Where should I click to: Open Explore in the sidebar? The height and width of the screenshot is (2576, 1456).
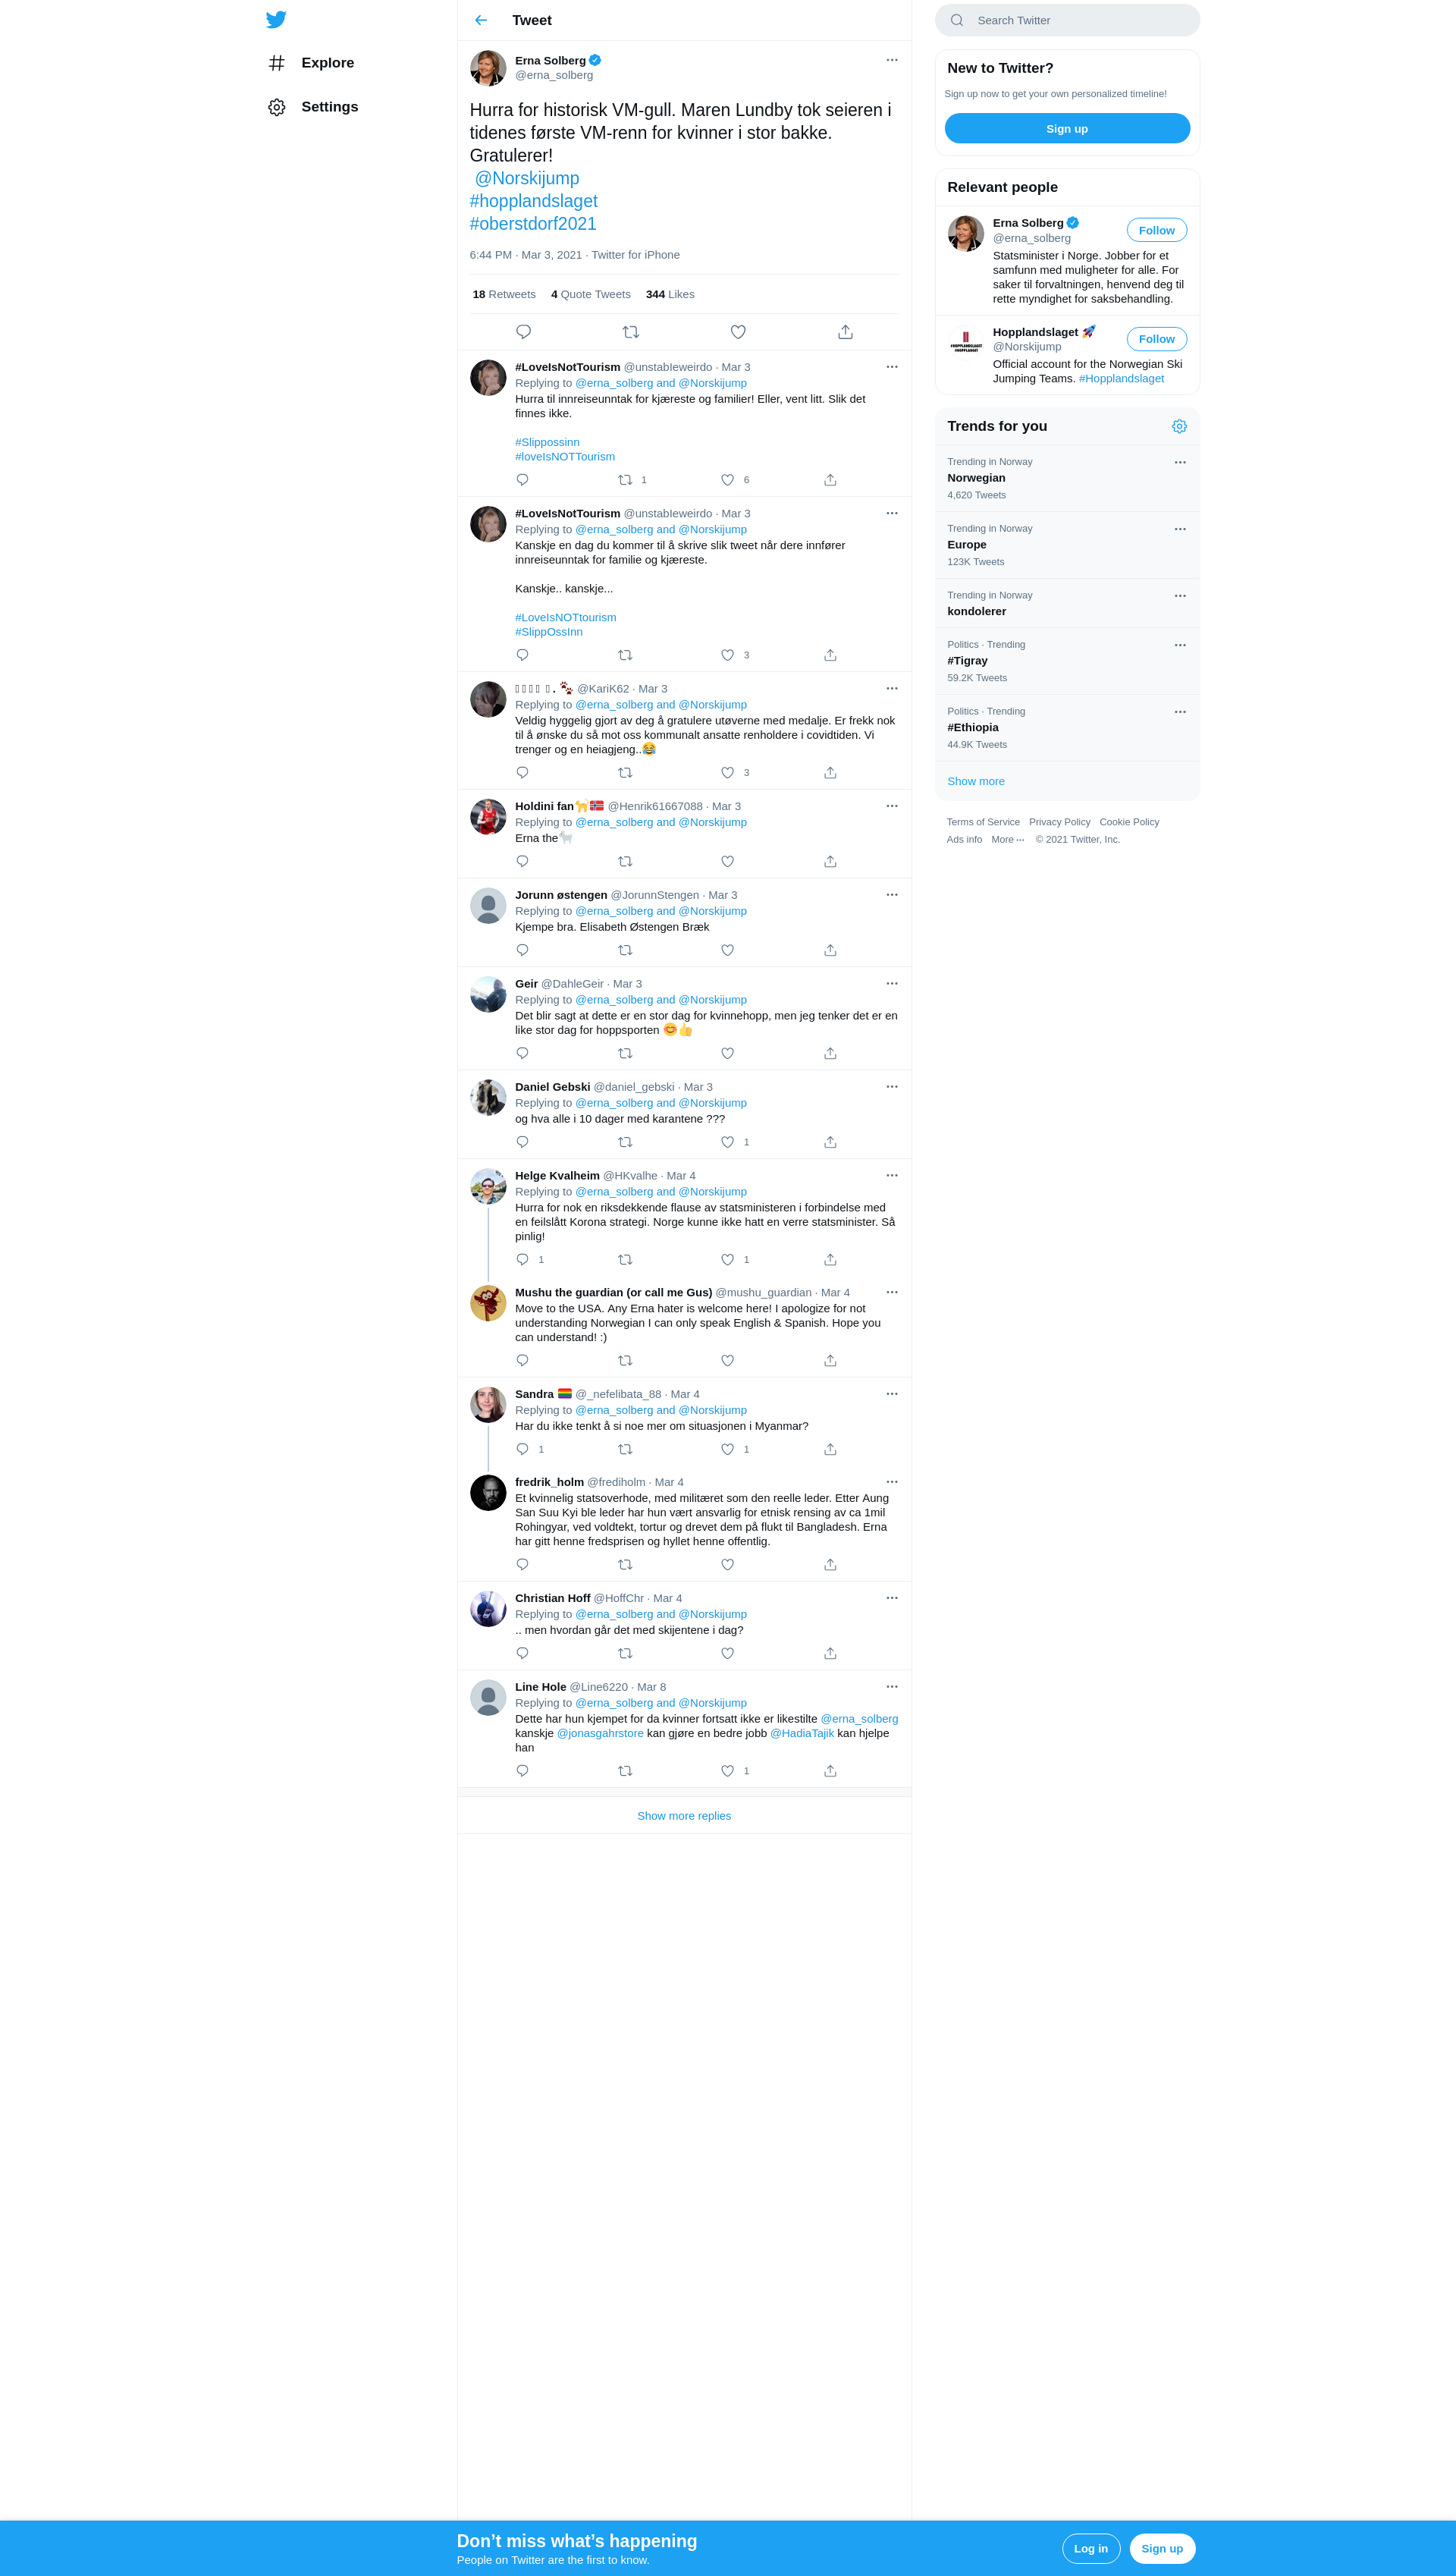311,63
